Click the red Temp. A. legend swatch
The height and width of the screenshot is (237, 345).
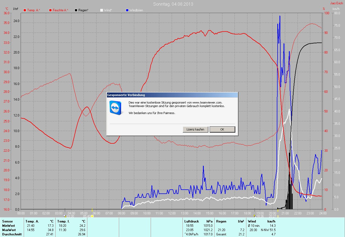pyautogui.click(x=25, y=10)
